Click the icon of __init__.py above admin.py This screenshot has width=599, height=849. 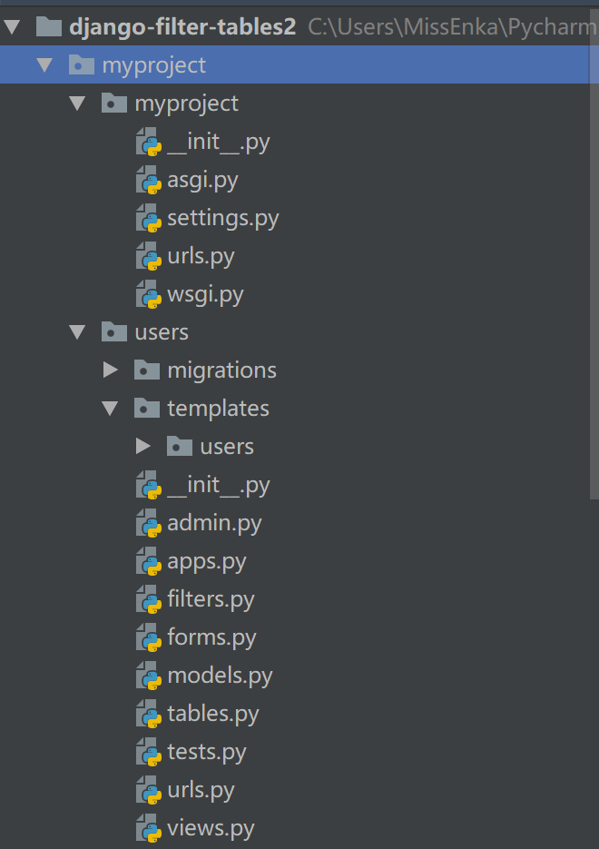click(x=149, y=485)
